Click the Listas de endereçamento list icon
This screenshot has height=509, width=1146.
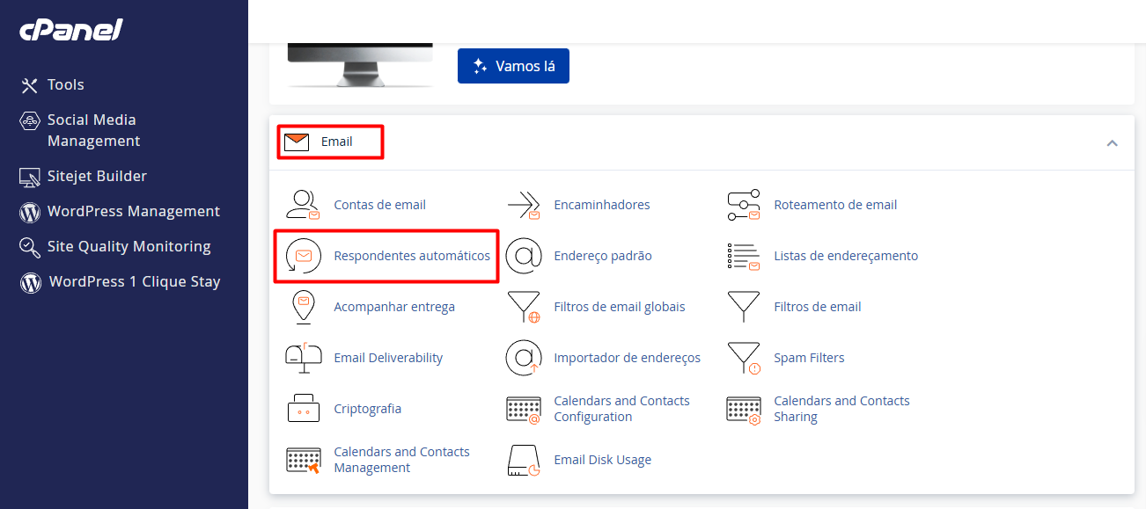[744, 255]
